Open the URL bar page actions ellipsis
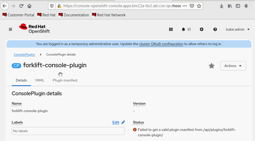The height and width of the screenshot is (141, 255). [185, 6]
